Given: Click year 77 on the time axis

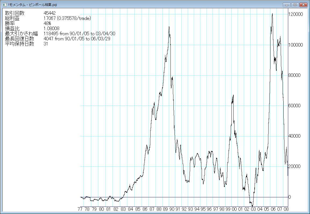Looking at the screenshot, I should click(80, 209).
